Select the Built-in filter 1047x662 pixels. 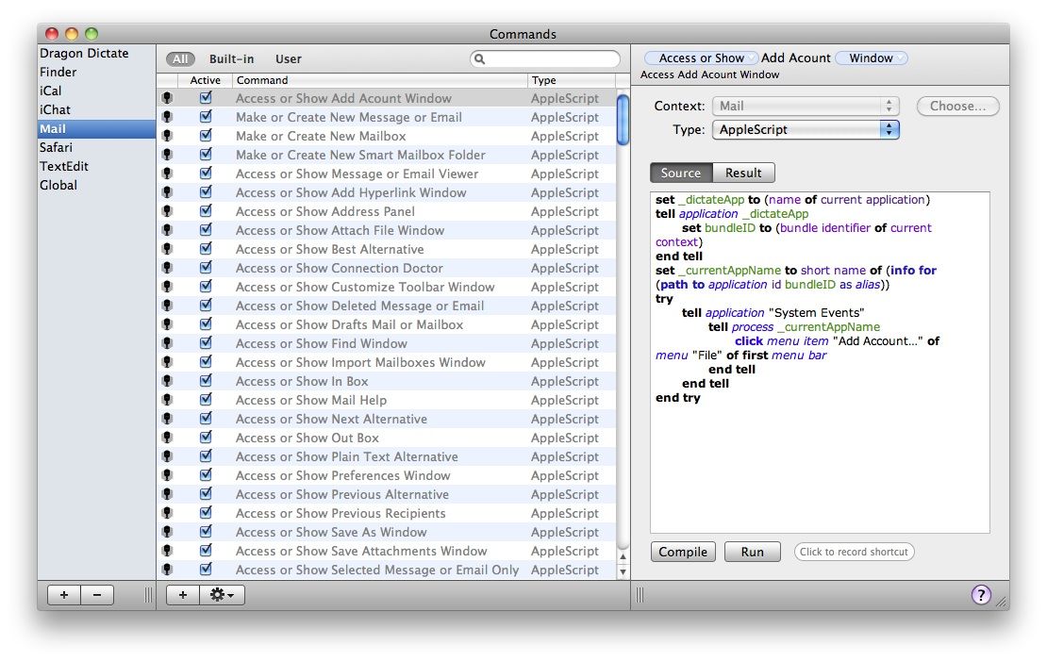pyautogui.click(x=231, y=58)
